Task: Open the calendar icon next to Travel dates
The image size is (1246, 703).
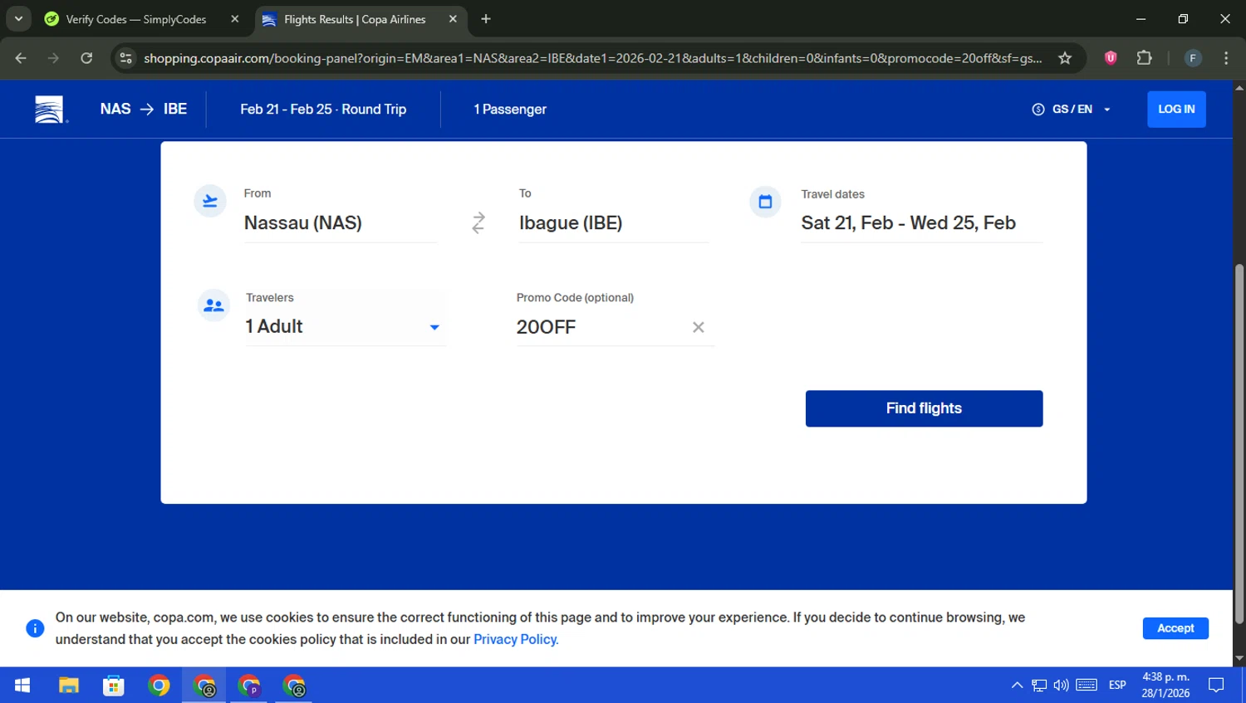Action: (765, 202)
